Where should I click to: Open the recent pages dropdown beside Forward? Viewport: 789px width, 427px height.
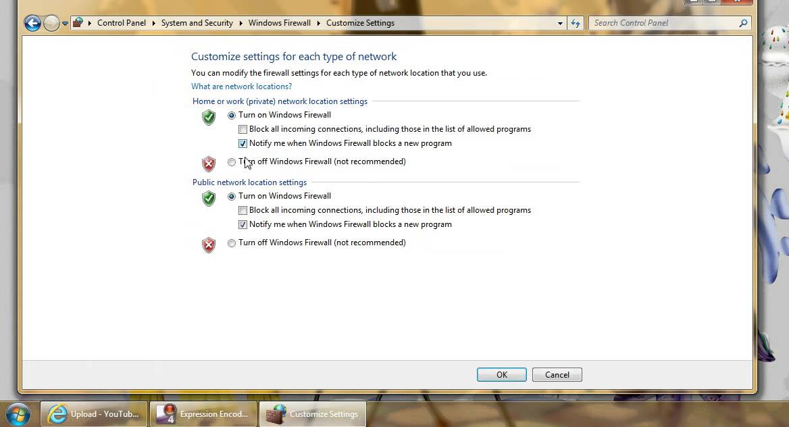[65, 23]
